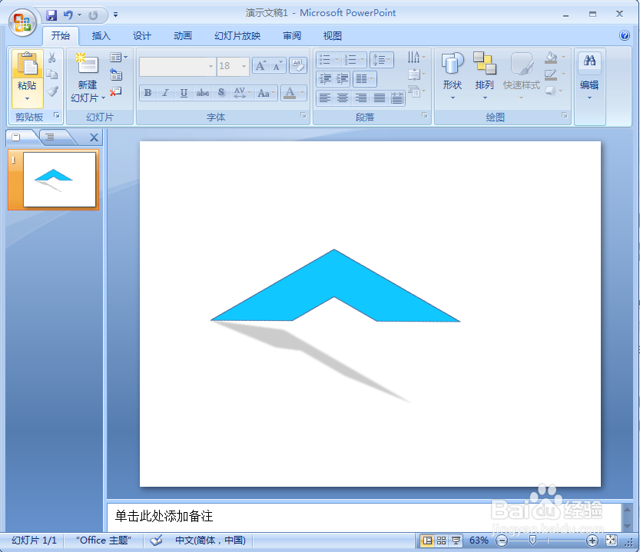
Task: Open the Office button menu
Action: (x=23, y=22)
